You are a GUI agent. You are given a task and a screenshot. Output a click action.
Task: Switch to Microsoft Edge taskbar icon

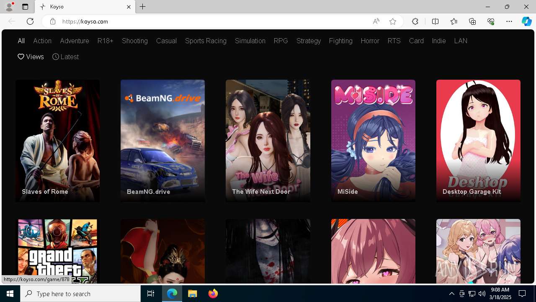[172, 294]
